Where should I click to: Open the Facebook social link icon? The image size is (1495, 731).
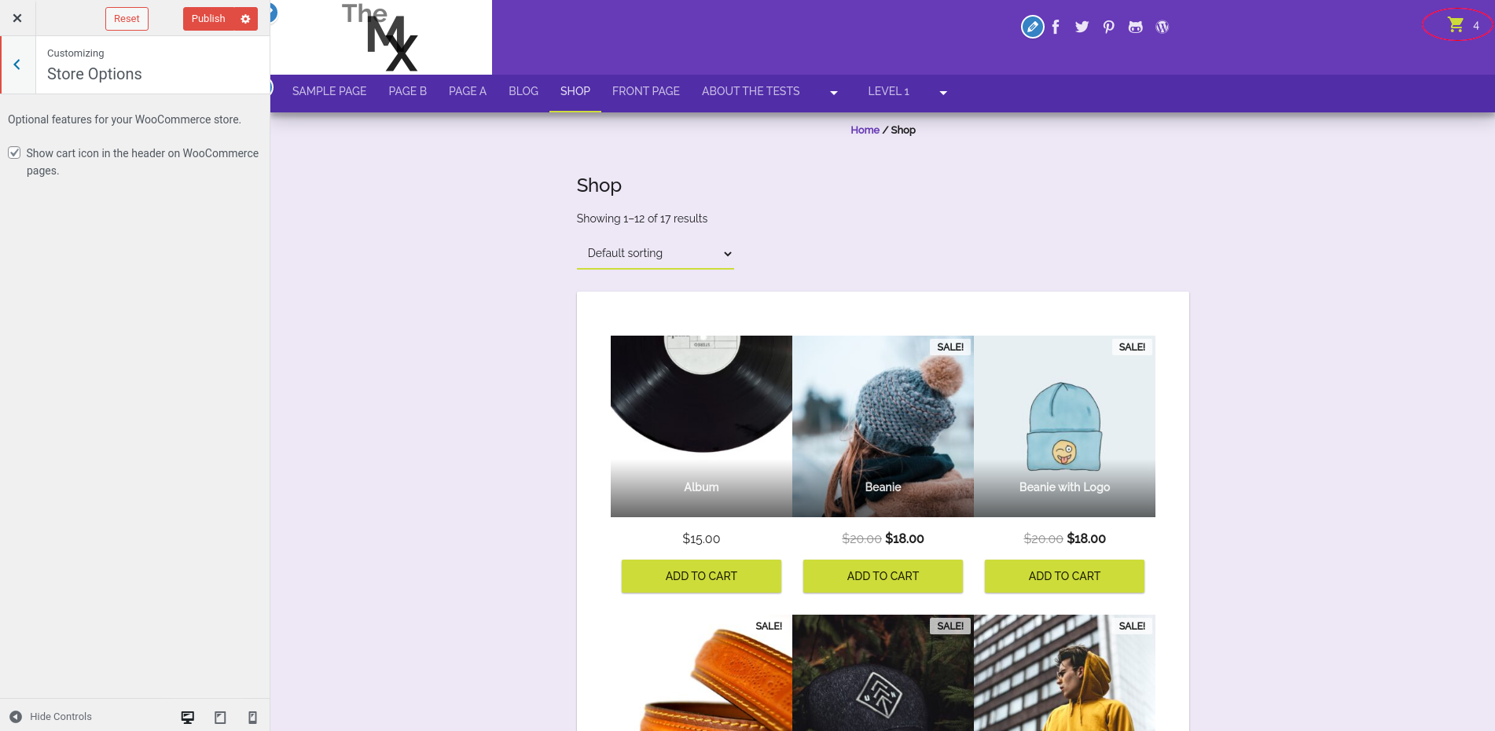click(x=1056, y=27)
